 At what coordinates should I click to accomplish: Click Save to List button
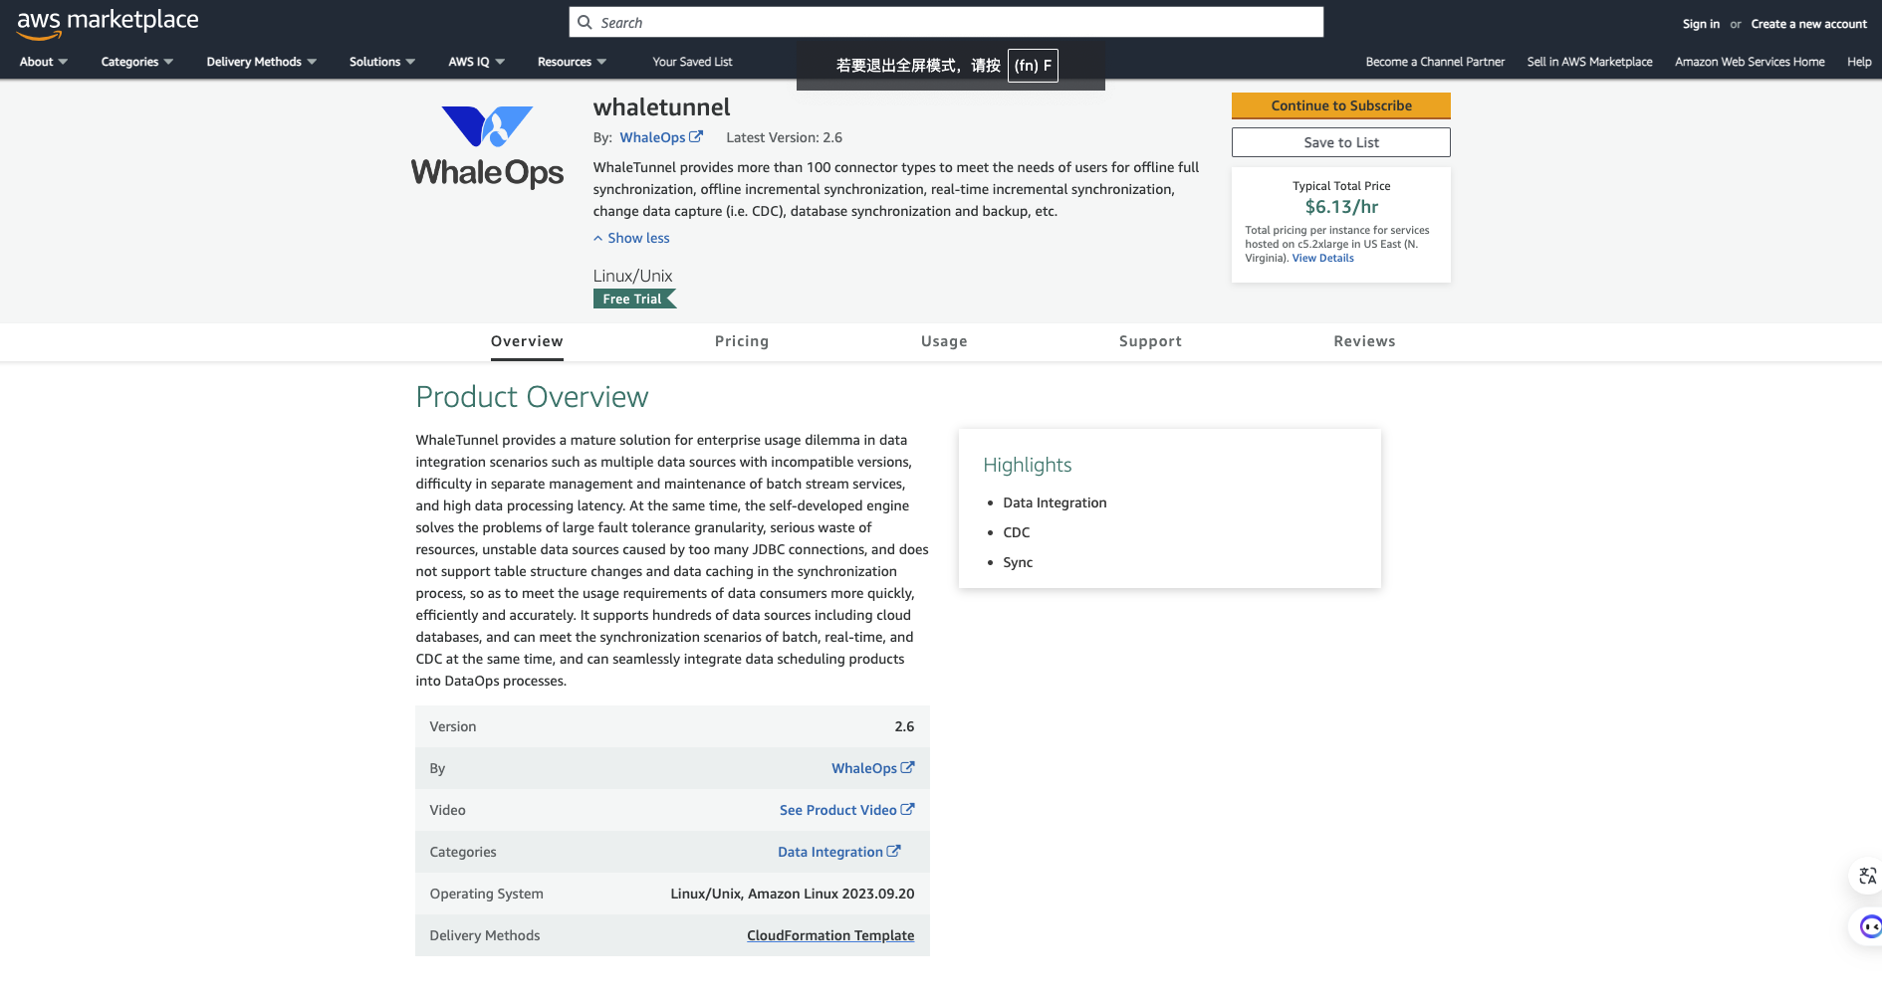pos(1341,142)
